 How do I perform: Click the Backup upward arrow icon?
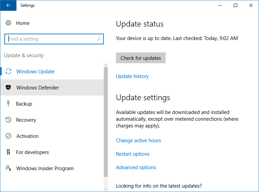point(8,104)
